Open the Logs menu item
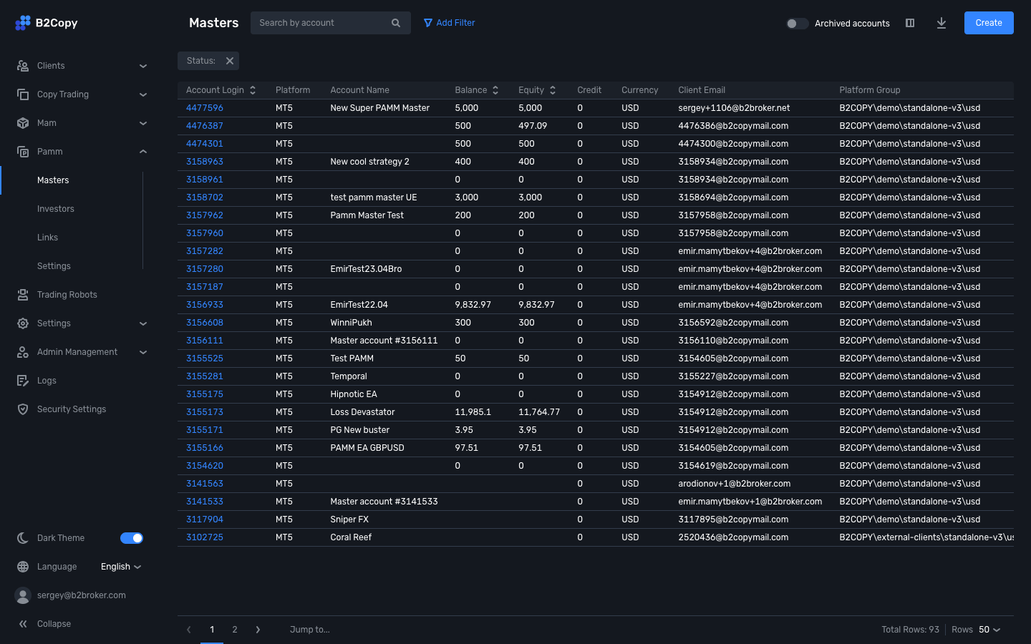This screenshot has width=1031, height=644. pyautogui.click(x=47, y=381)
